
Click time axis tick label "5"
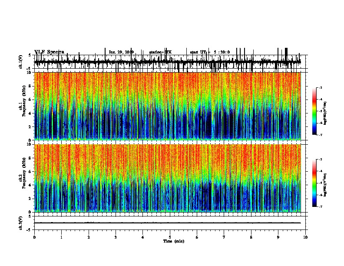(170, 237)
